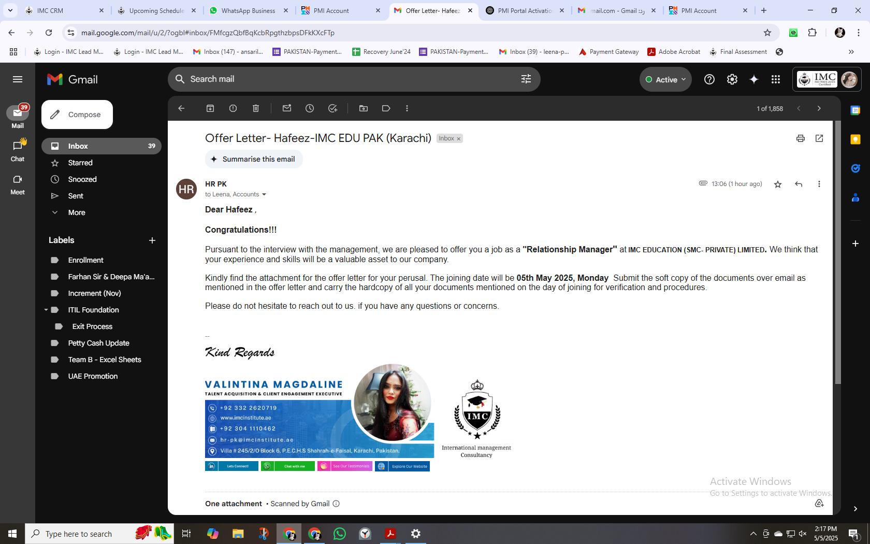Image resolution: width=870 pixels, height=544 pixels.
Task: Show hidden system tray icons
Action: click(753, 534)
